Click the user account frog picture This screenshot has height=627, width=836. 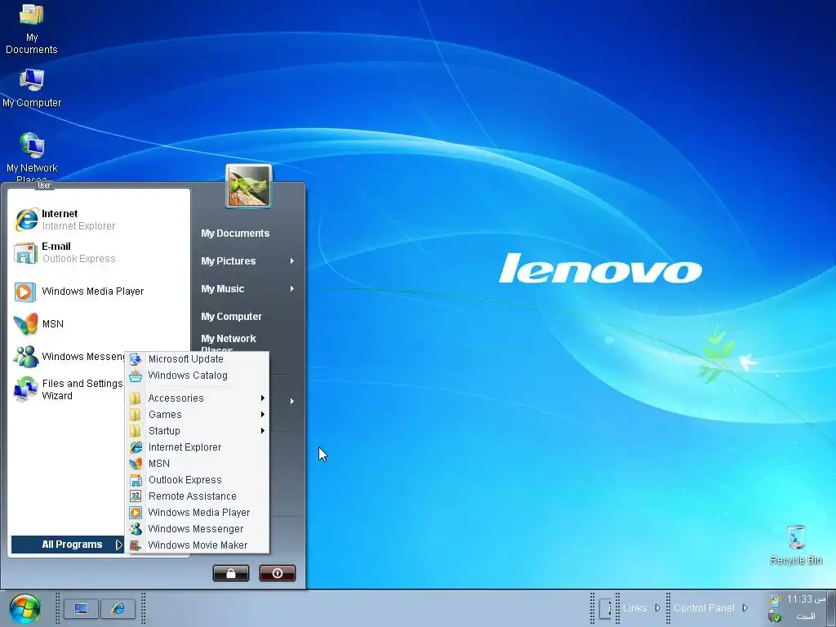[x=248, y=186]
